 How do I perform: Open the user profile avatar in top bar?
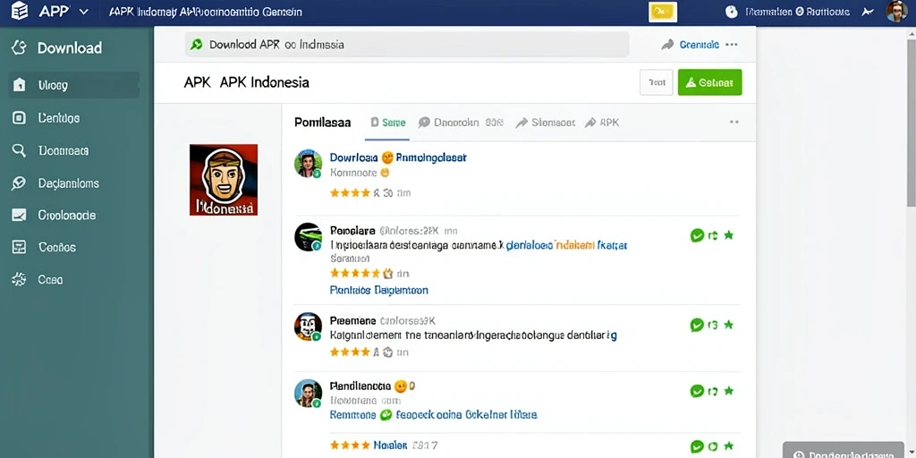[896, 11]
